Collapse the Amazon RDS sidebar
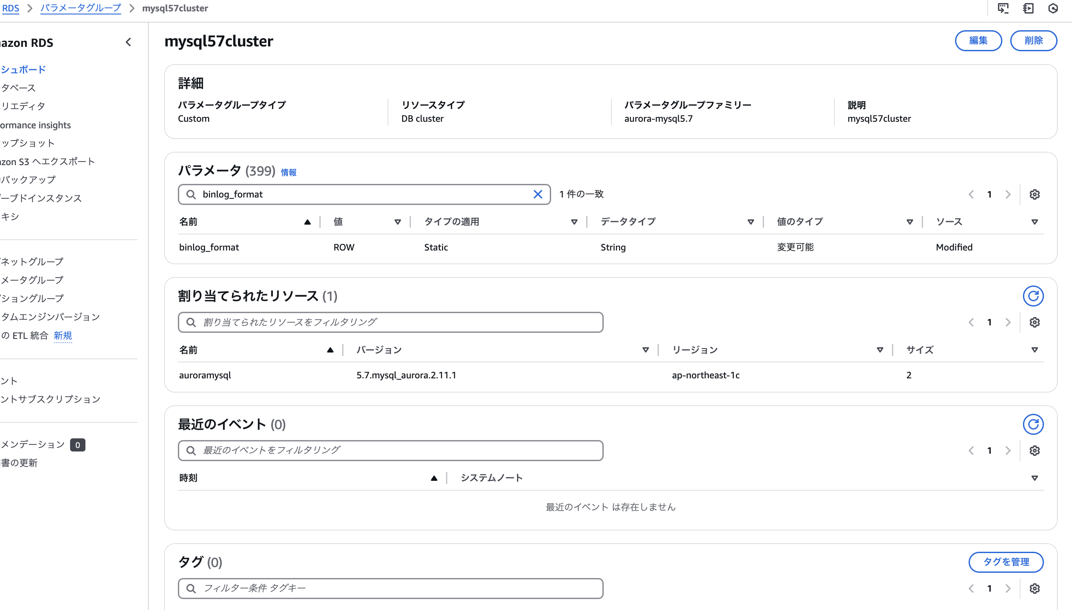The width and height of the screenshot is (1072, 610). [x=128, y=42]
